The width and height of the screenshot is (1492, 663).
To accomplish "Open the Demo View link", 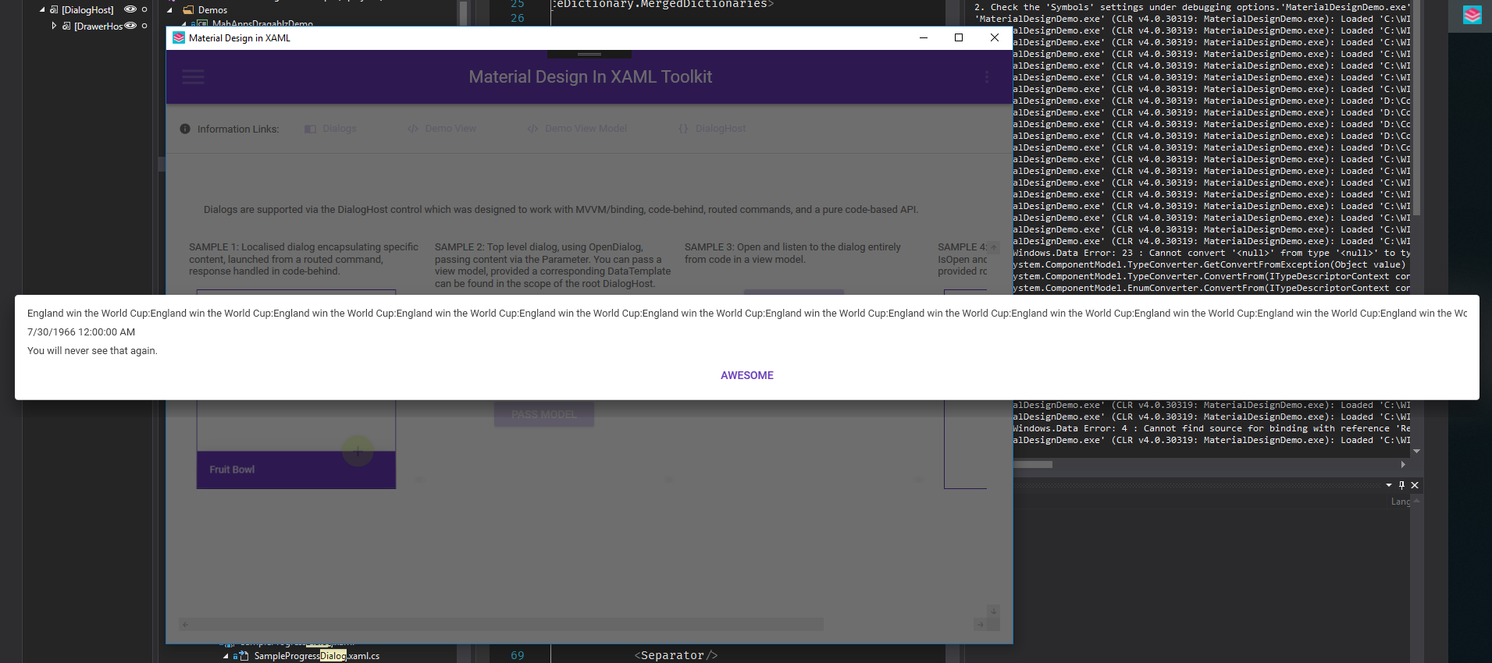I will coord(442,129).
